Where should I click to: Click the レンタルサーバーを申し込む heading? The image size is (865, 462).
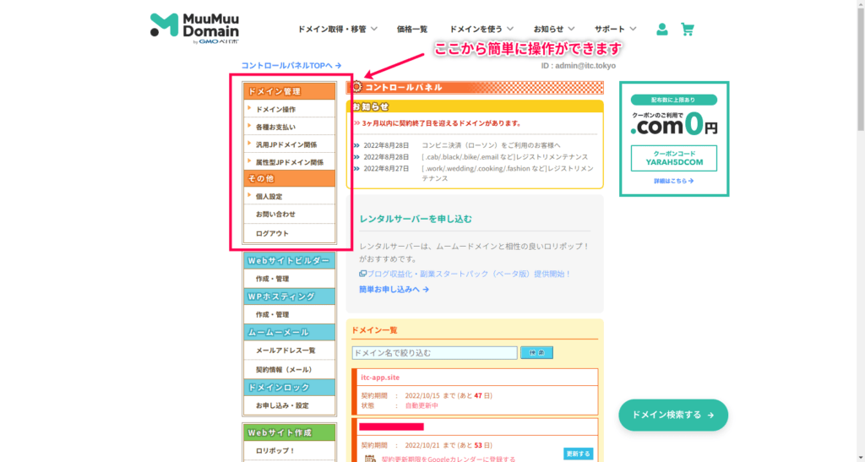416,219
